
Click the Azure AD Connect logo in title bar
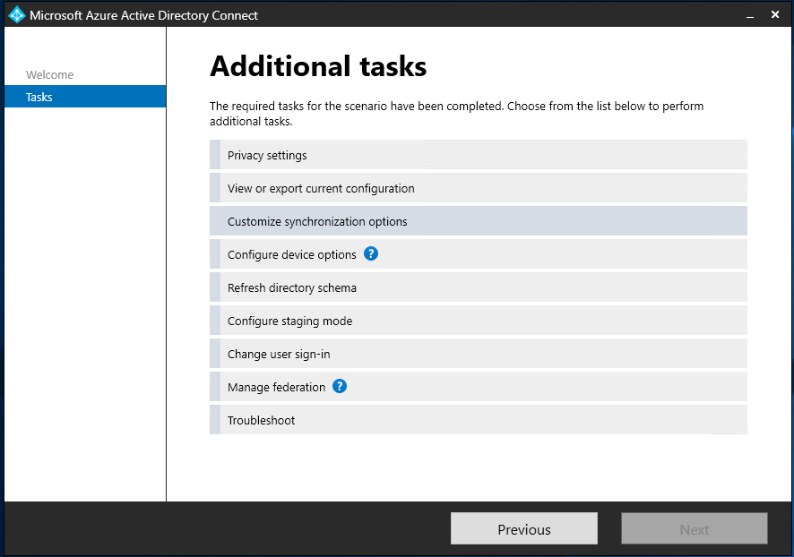click(16, 15)
